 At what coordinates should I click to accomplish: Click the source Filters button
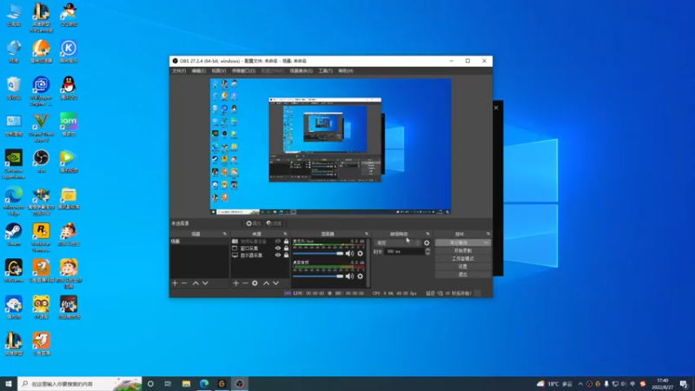(x=275, y=223)
